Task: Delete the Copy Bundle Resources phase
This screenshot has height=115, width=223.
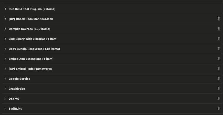Action: pyautogui.click(x=219, y=49)
